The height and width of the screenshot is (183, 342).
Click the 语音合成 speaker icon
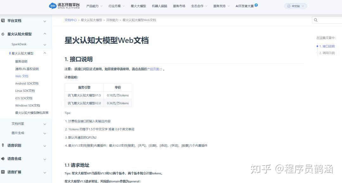tap(3, 159)
